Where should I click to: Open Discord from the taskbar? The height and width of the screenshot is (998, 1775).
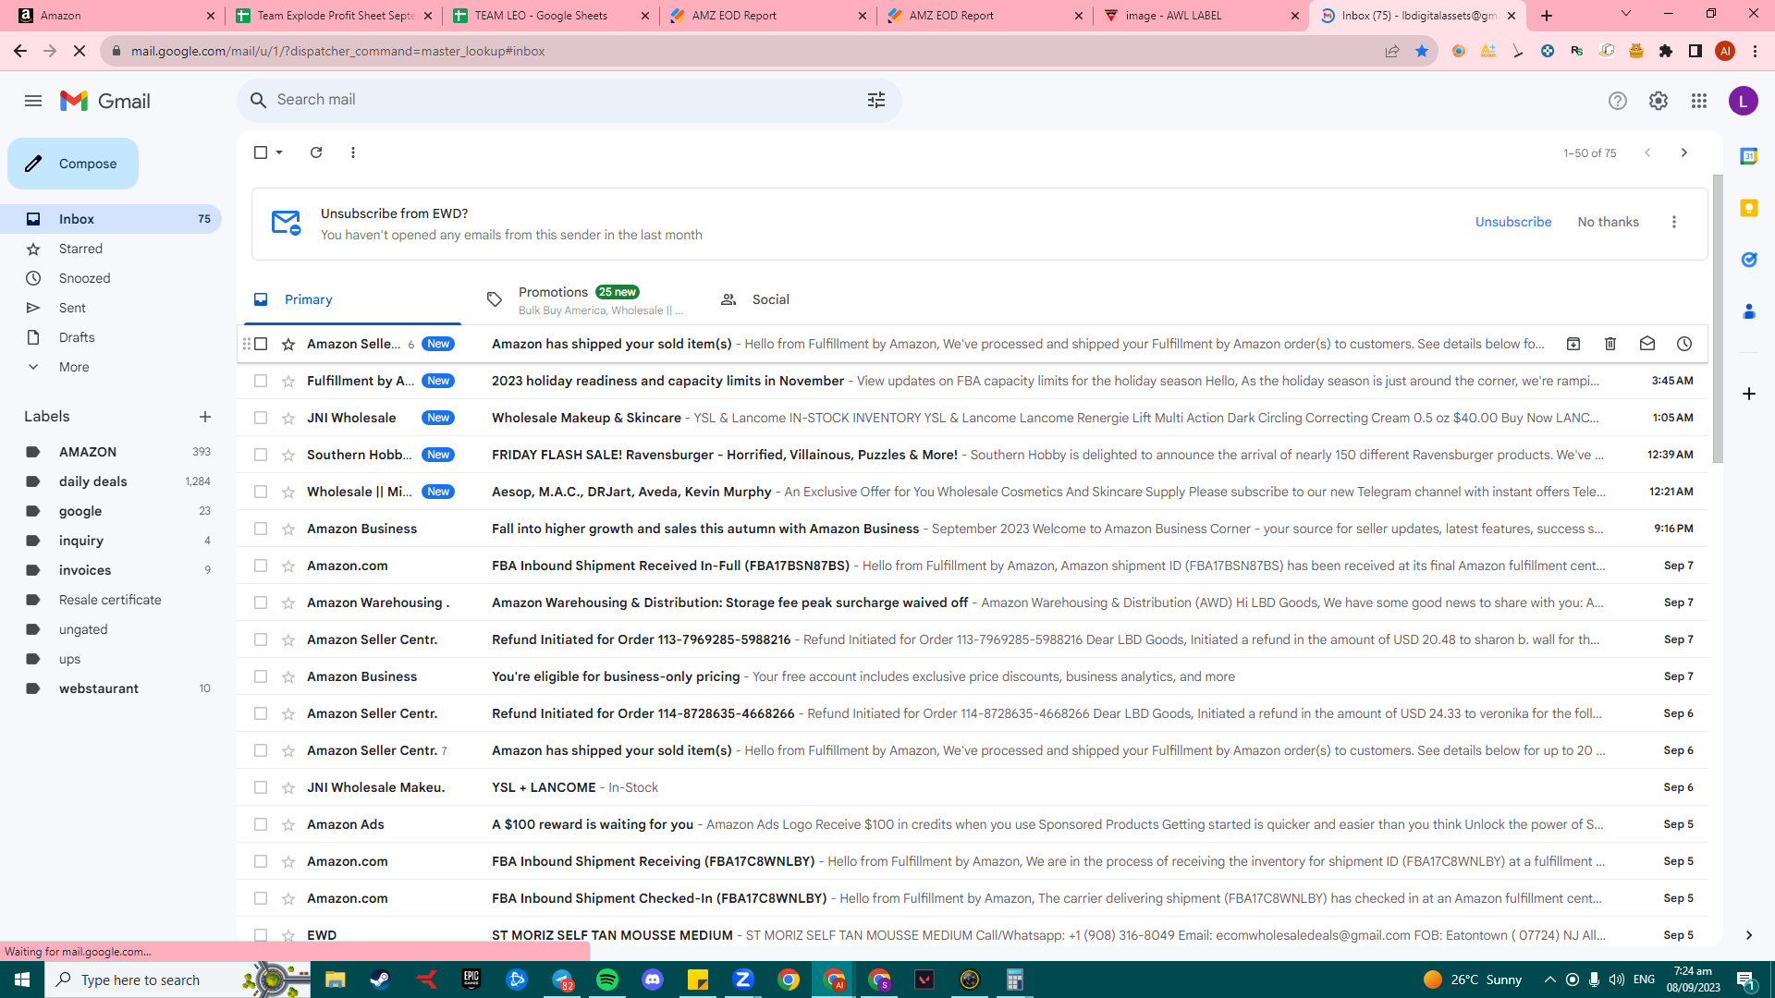click(653, 980)
